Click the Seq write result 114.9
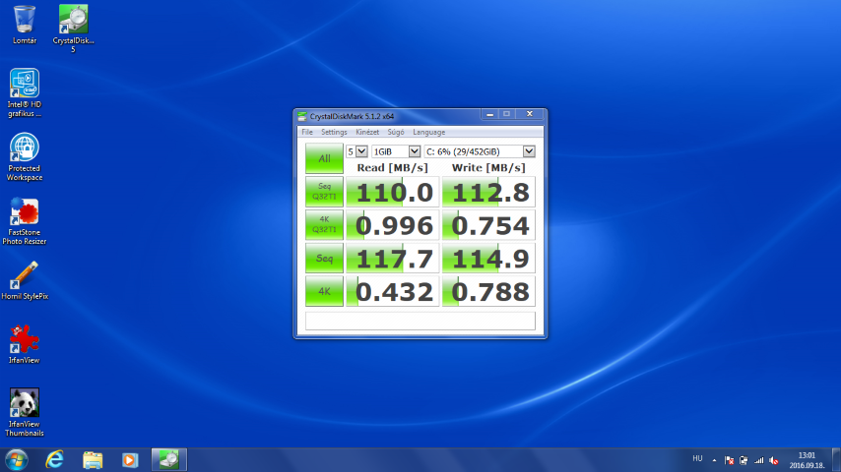 click(488, 259)
